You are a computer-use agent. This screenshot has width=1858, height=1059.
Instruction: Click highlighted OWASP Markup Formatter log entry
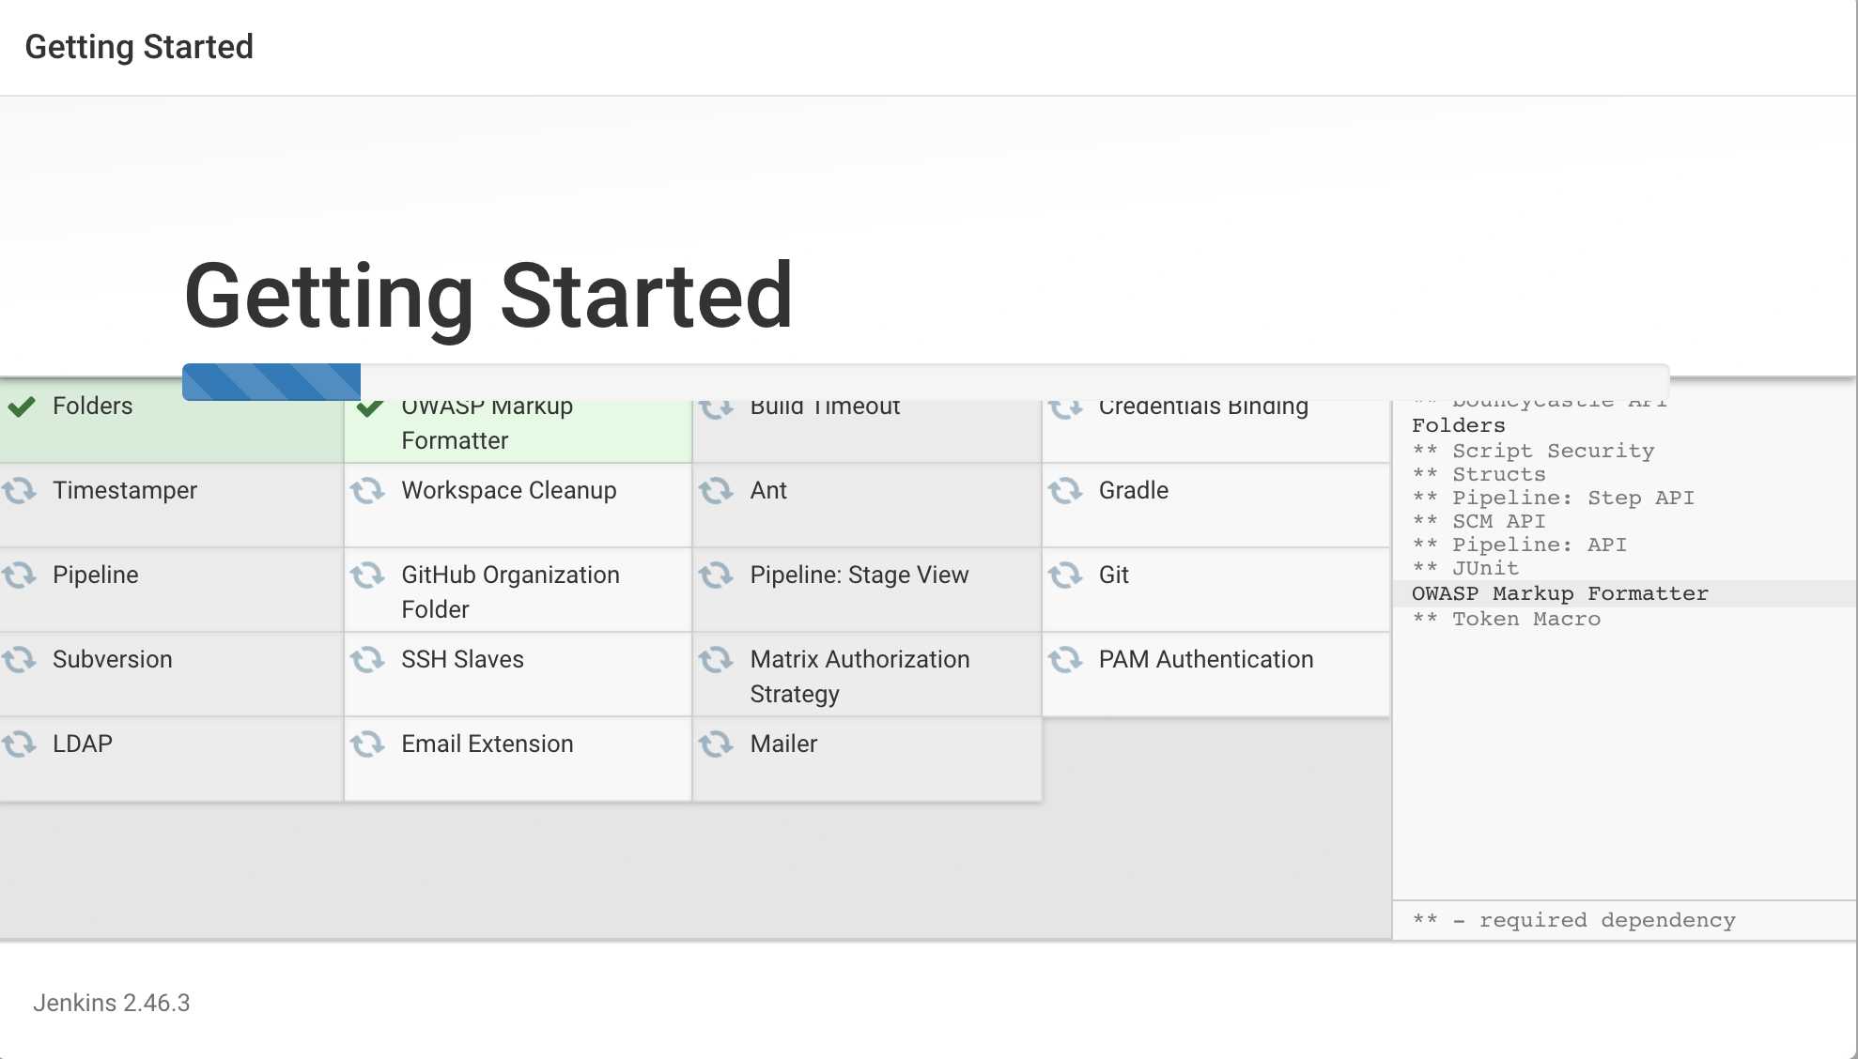pyautogui.click(x=1560, y=593)
